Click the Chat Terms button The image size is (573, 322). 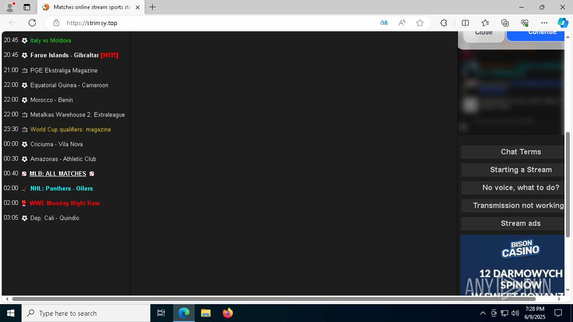click(x=513, y=152)
